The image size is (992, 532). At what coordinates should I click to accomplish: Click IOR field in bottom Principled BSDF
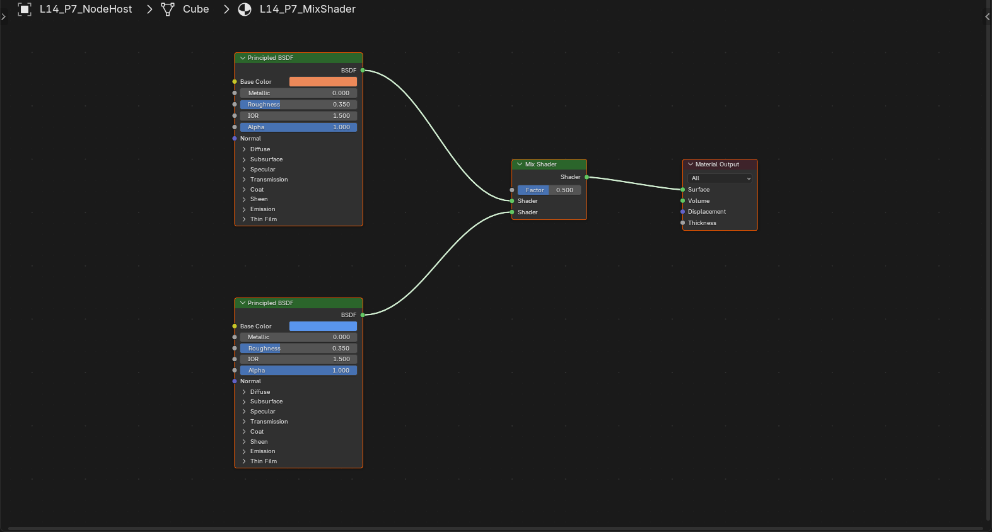point(298,359)
